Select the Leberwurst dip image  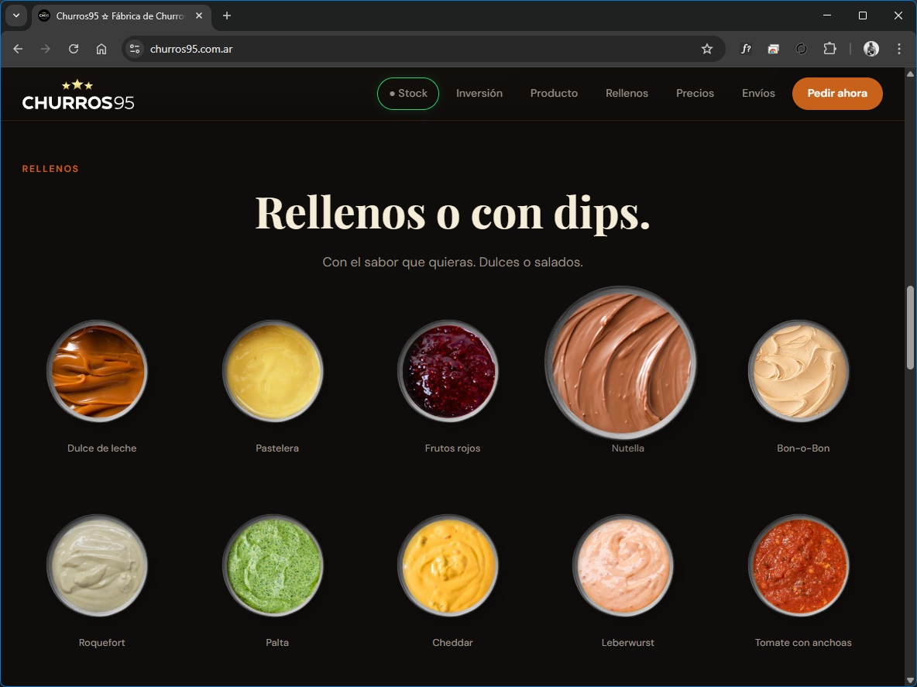623,565
